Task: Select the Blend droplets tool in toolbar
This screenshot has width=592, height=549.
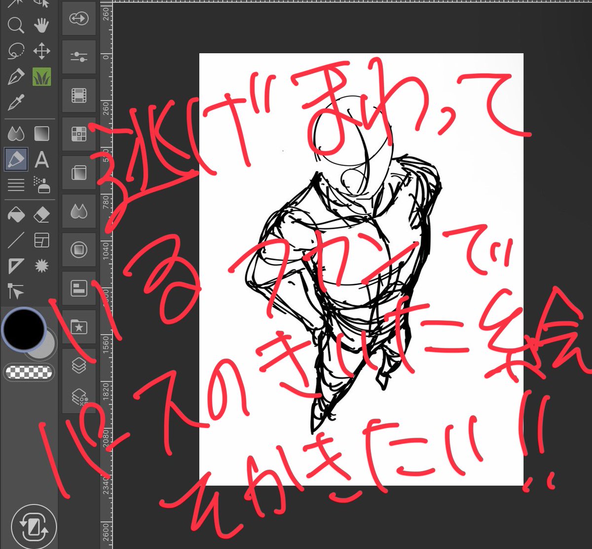Action: 16,134
